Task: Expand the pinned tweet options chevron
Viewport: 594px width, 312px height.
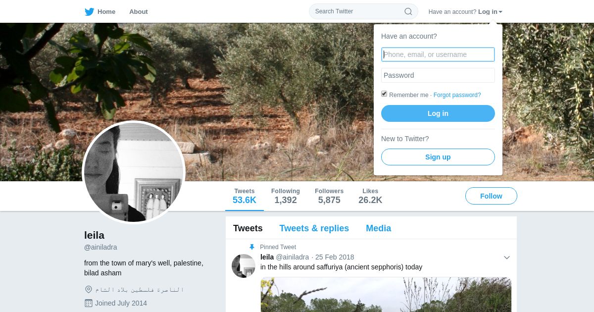Action: click(507, 258)
